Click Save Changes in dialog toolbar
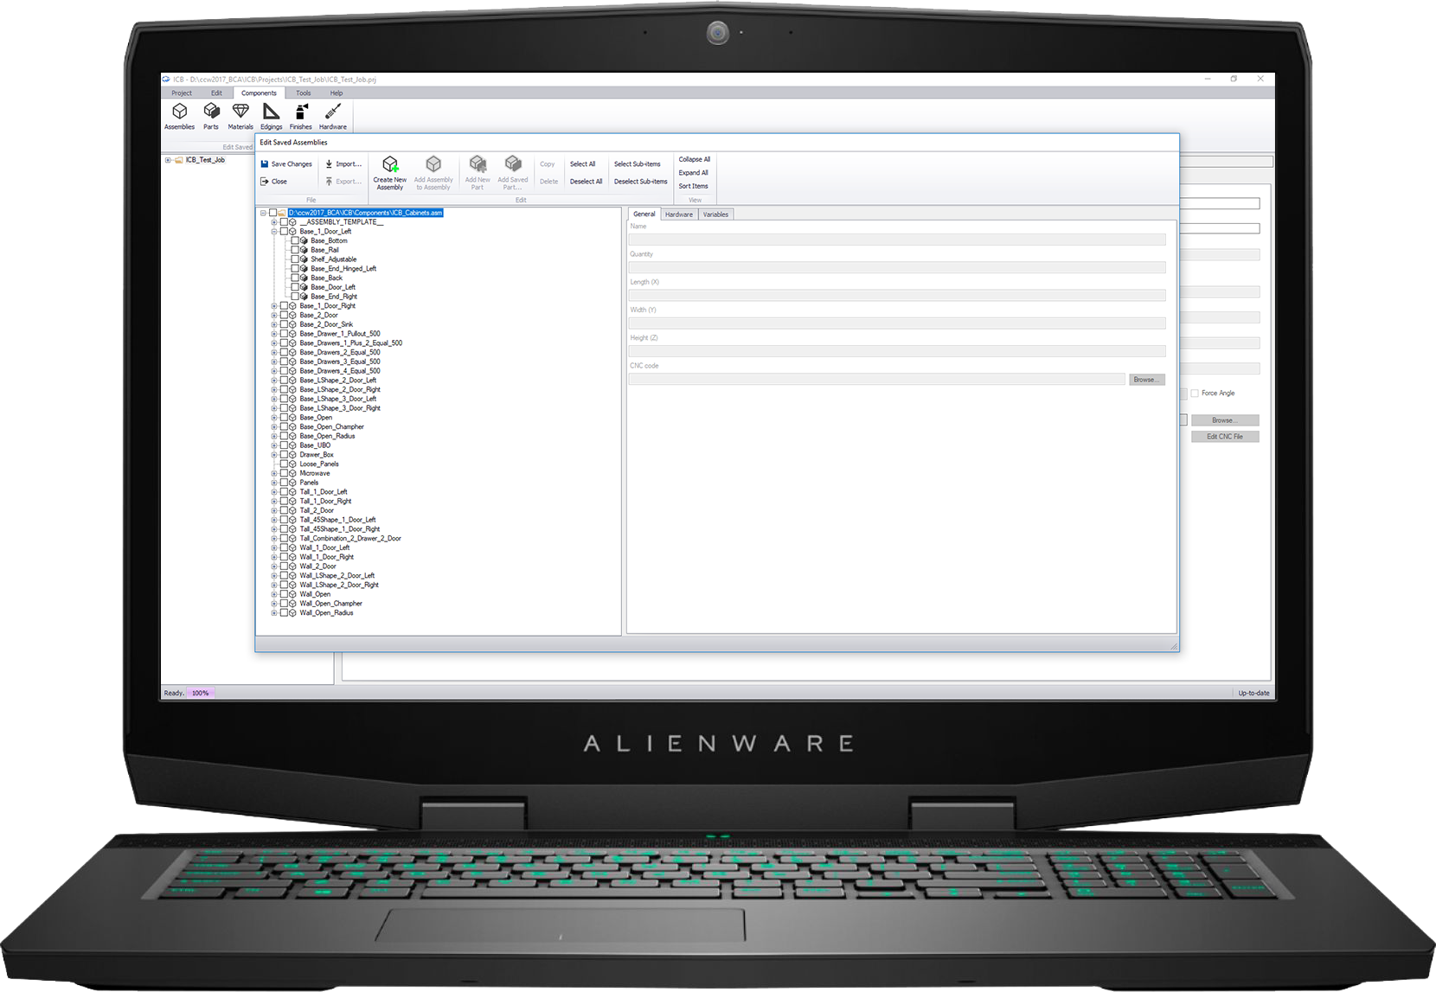 pyautogui.click(x=286, y=163)
